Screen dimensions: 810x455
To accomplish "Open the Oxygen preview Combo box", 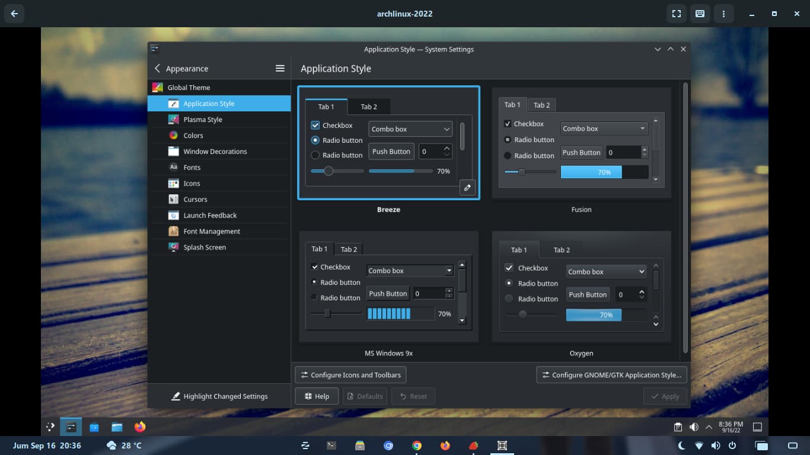I will [605, 272].
